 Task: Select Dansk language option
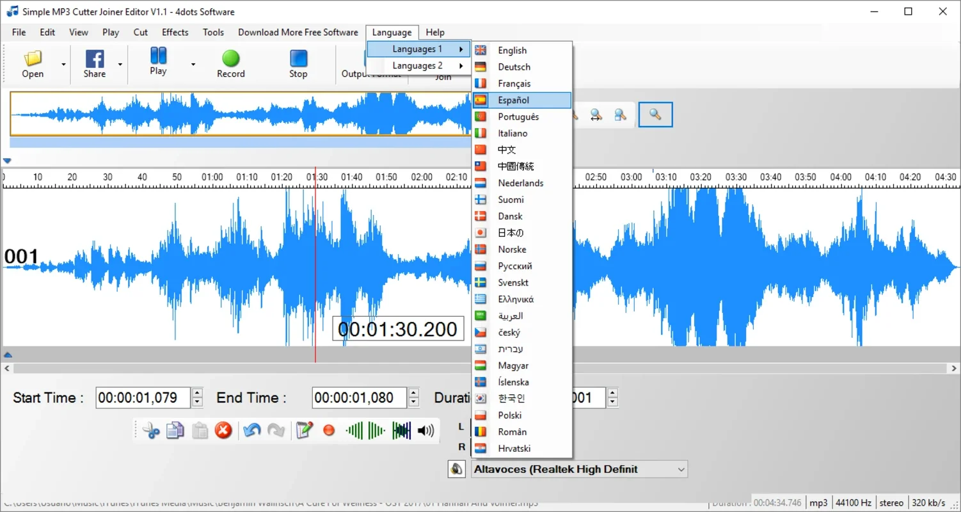tap(522, 216)
